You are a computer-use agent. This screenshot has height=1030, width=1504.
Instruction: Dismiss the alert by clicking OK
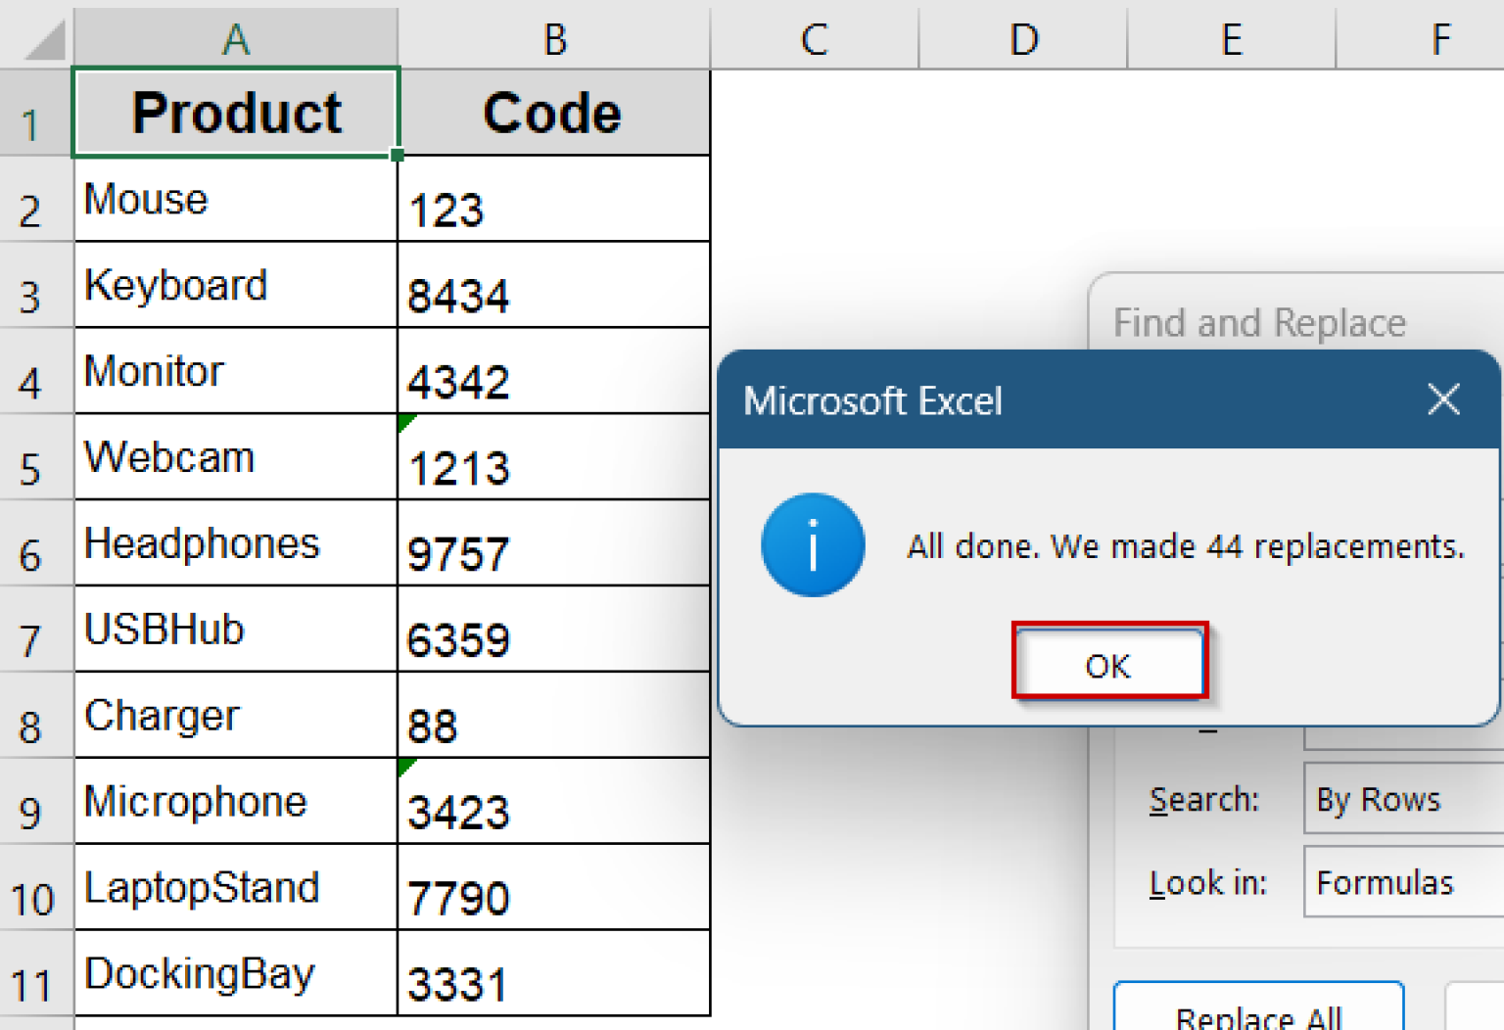pyautogui.click(x=1107, y=664)
